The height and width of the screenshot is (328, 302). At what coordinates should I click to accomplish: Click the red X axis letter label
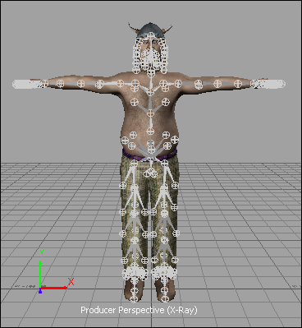pos(71,282)
